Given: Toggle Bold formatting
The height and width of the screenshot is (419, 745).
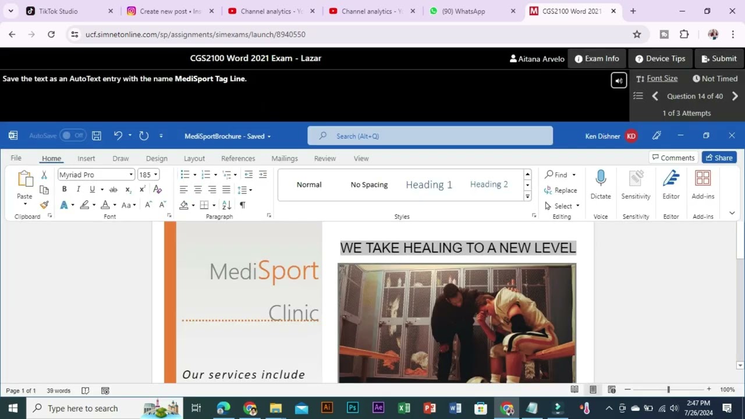Looking at the screenshot, I should [64, 190].
